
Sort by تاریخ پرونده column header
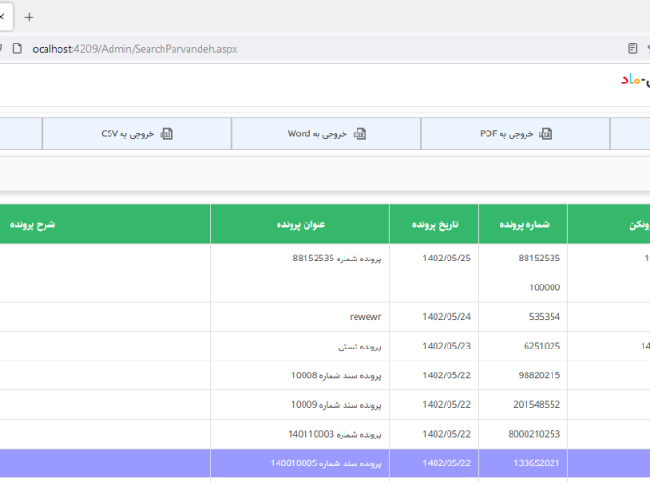coord(433,224)
